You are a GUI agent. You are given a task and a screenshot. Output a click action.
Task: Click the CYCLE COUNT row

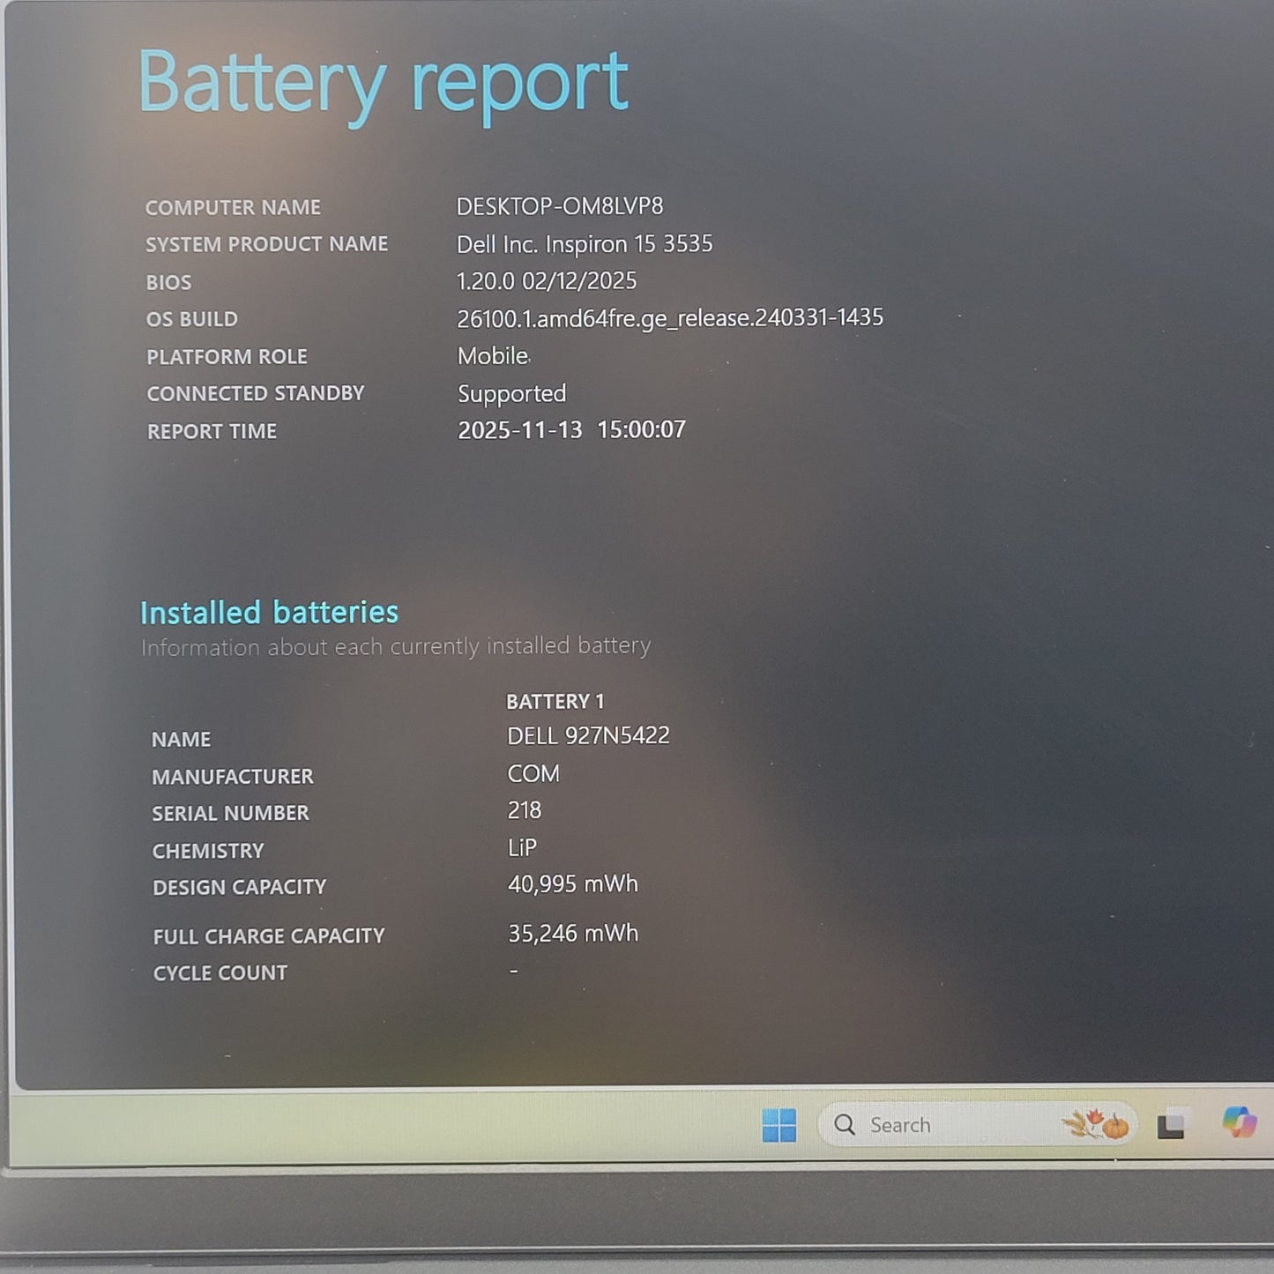(219, 972)
